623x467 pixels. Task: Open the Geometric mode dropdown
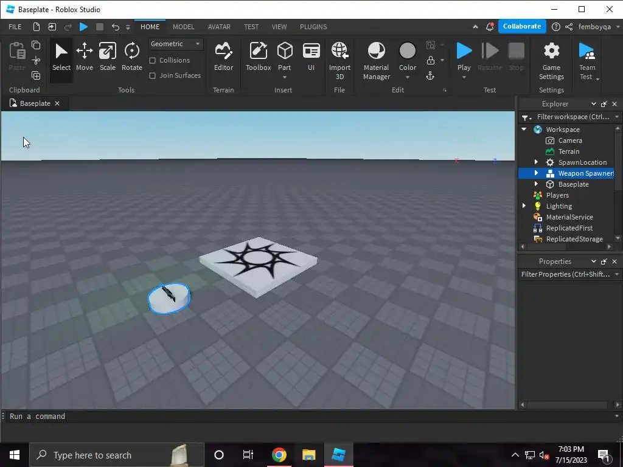175,44
